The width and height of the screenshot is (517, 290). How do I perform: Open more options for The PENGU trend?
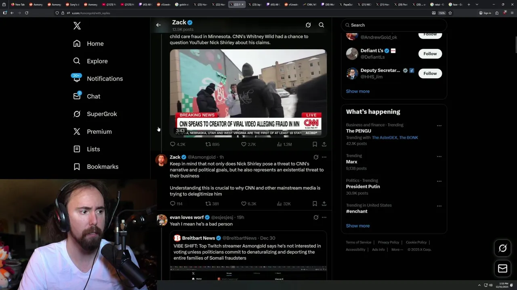click(439, 126)
